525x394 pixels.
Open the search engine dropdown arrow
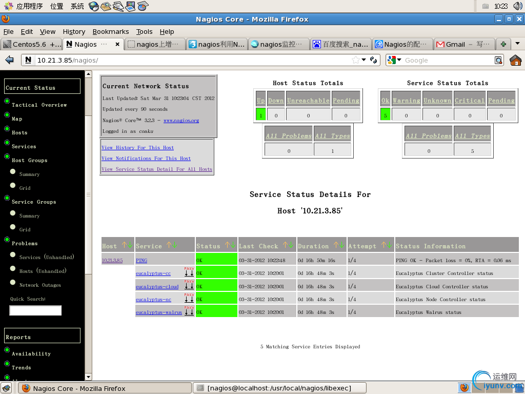399,60
